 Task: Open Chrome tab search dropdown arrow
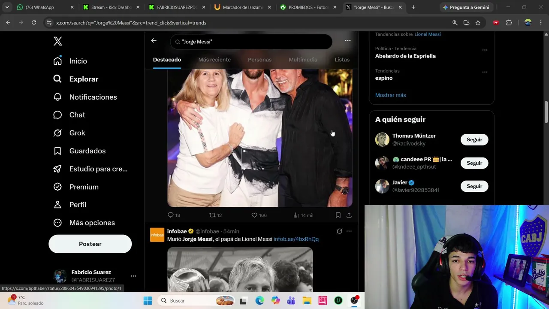7,7
